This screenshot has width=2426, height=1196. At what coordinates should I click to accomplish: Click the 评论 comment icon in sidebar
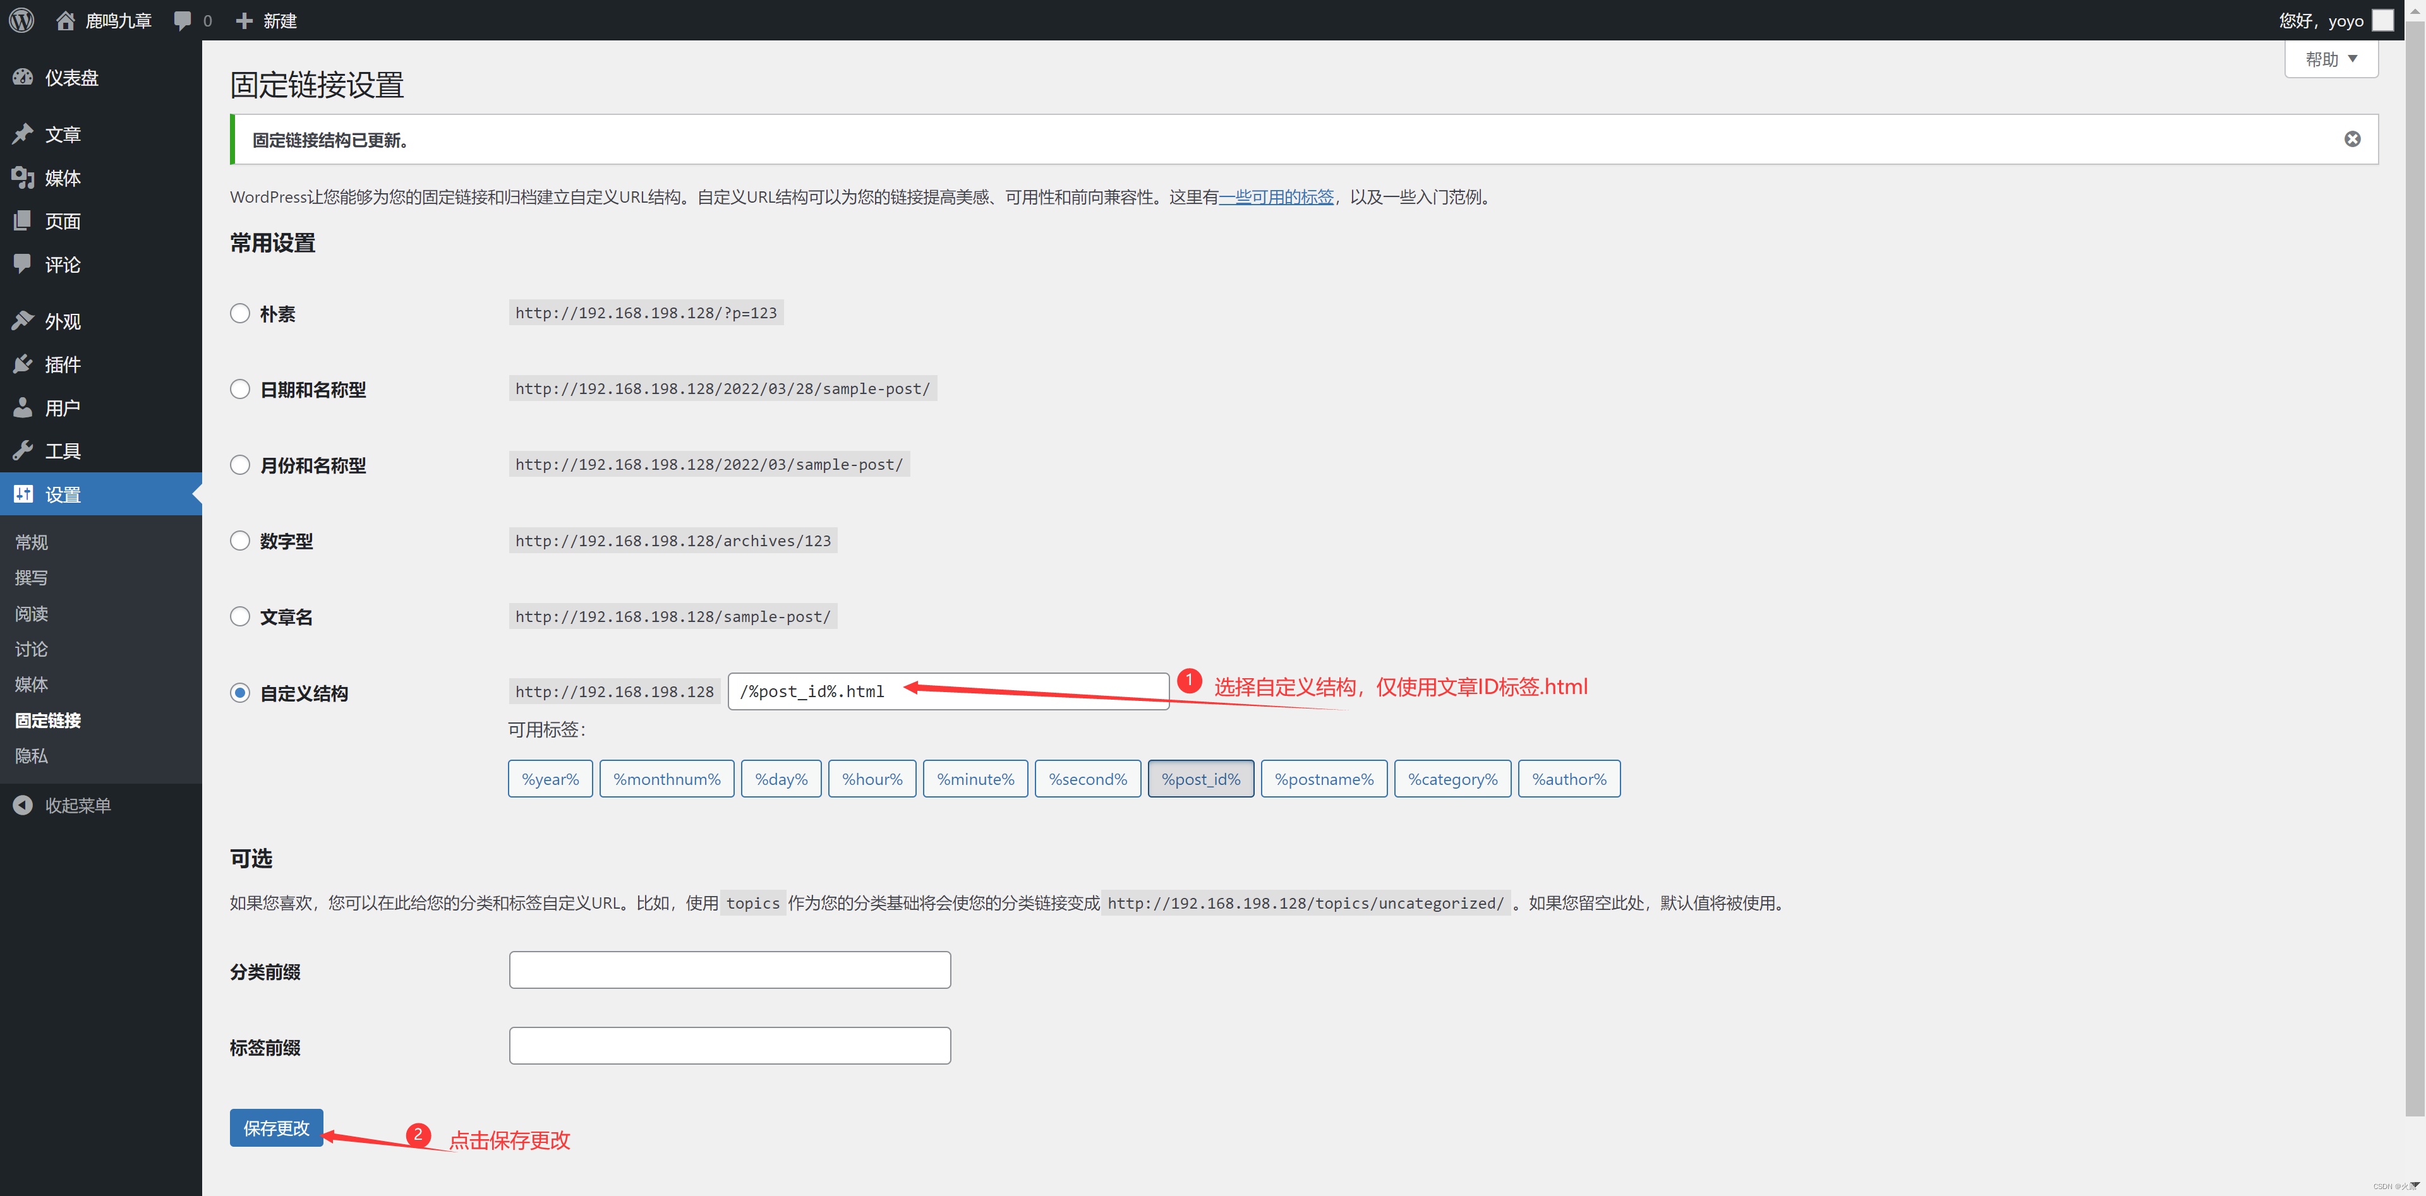[23, 265]
